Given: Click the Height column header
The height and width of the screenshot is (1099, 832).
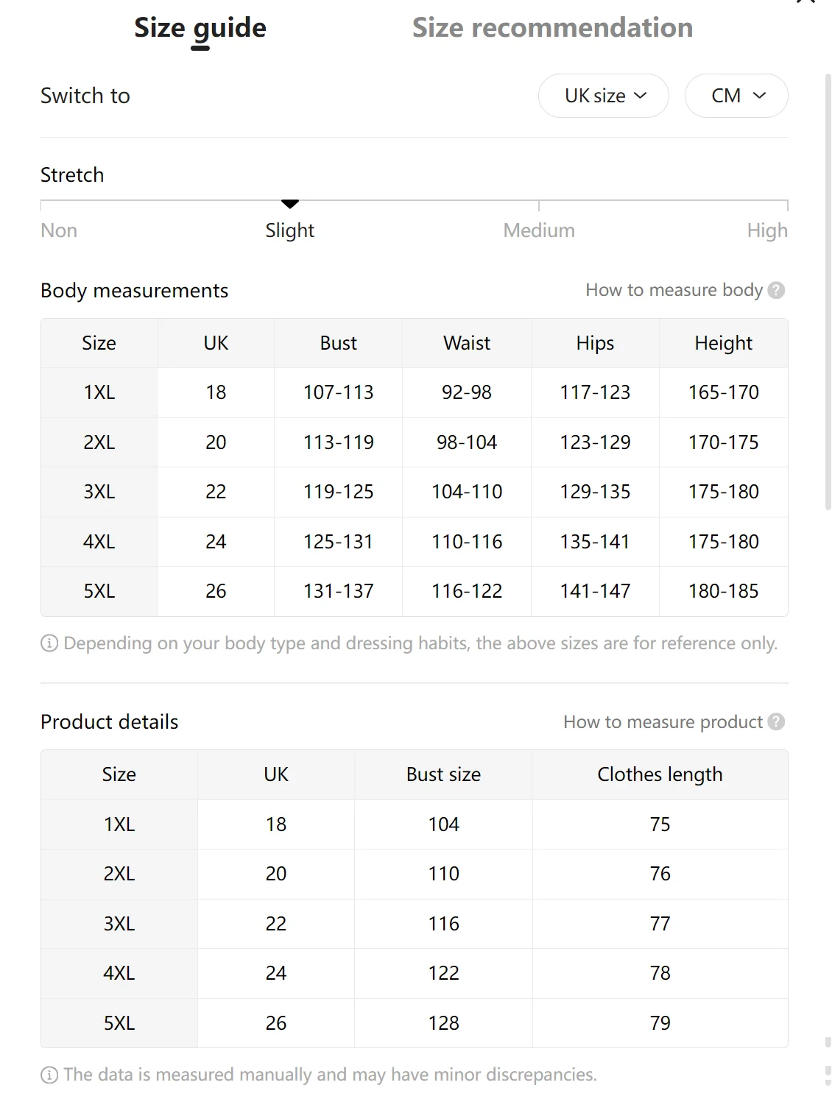Looking at the screenshot, I should coord(723,343).
